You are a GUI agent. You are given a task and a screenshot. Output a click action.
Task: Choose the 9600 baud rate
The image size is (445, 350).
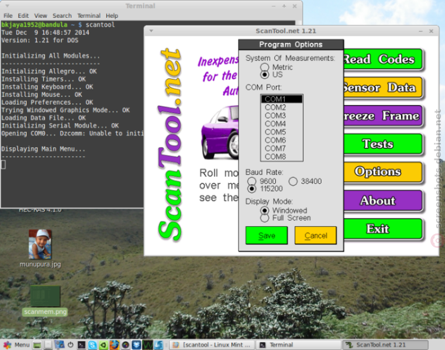point(251,181)
